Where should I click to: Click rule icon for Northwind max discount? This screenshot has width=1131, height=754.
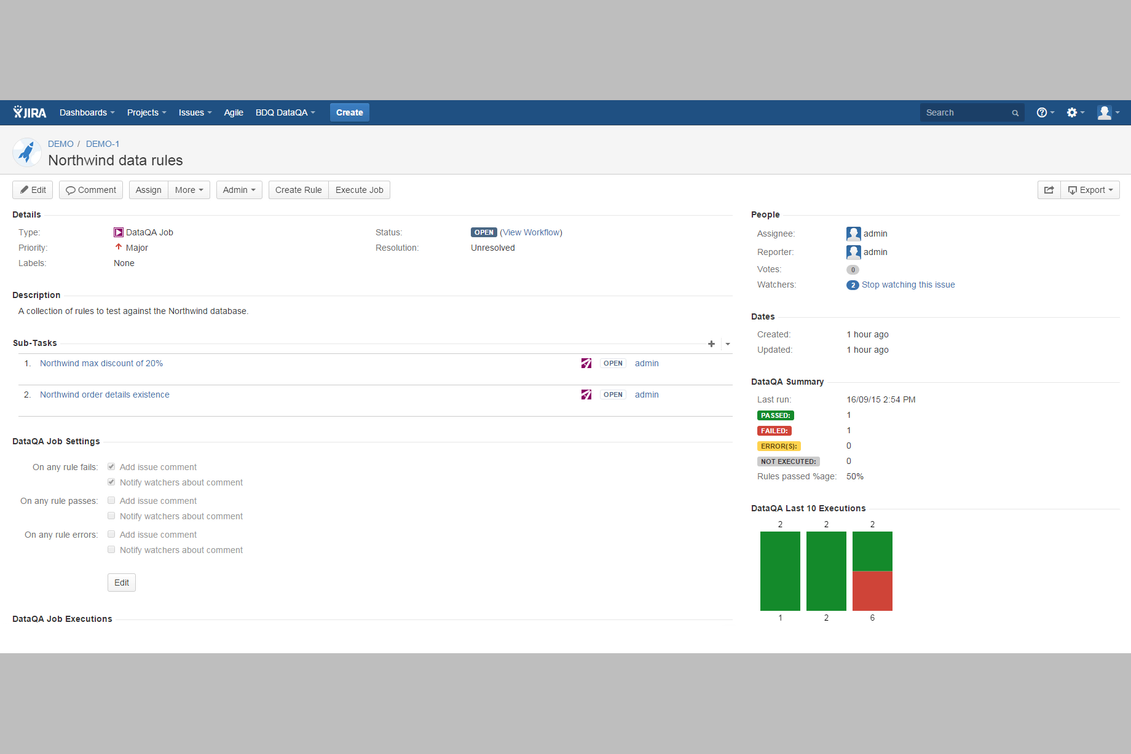click(586, 363)
